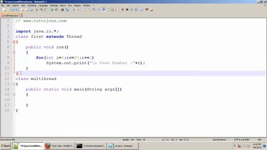Click the System.out.print statement line
Image resolution: width=267 pixels, height=150 pixels.
pos(96,63)
